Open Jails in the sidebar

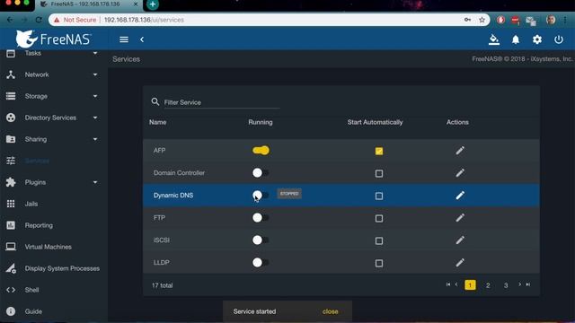click(31, 204)
